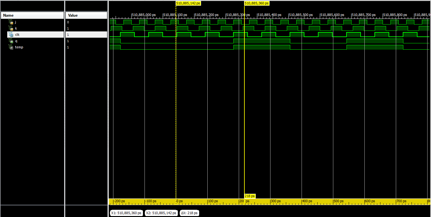Screen dimensions: 431x217
Task: Select the q signal row
Action: (x=16, y=41)
